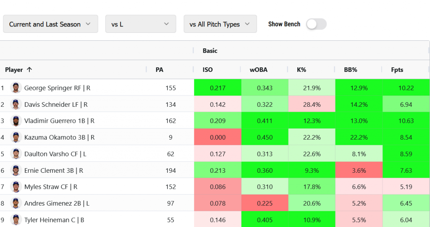This screenshot has height=227, width=430.
Task: Click the PA column header
Action: pyautogui.click(x=160, y=70)
